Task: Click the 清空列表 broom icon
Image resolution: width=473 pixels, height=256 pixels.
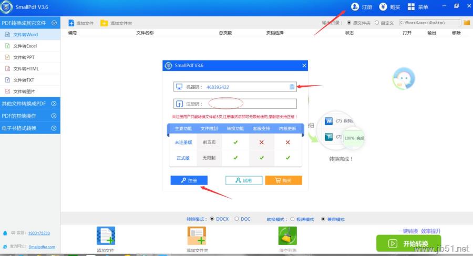Action: (x=287, y=235)
